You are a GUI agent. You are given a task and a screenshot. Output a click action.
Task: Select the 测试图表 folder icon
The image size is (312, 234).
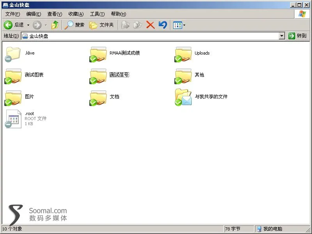tap(13, 76)
